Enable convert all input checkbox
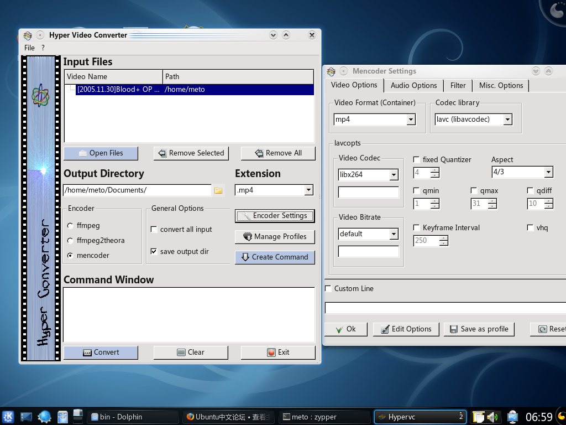 [154, 230]
